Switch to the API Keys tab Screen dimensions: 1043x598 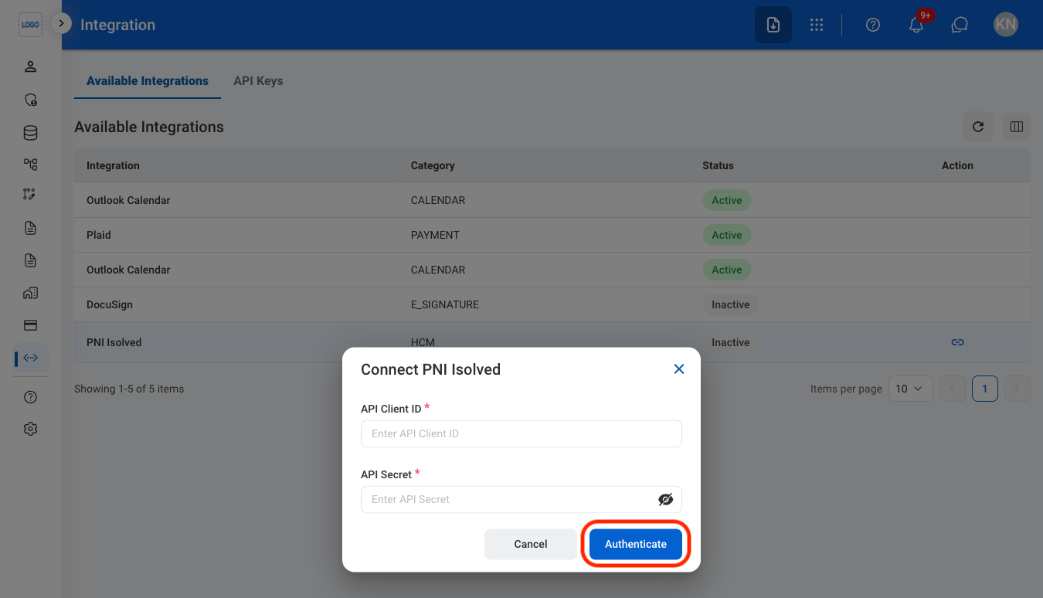(258, 80)
